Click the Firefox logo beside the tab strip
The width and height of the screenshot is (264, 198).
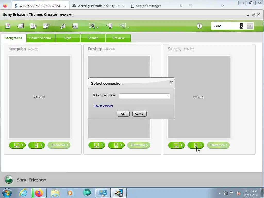coord(5,6)
